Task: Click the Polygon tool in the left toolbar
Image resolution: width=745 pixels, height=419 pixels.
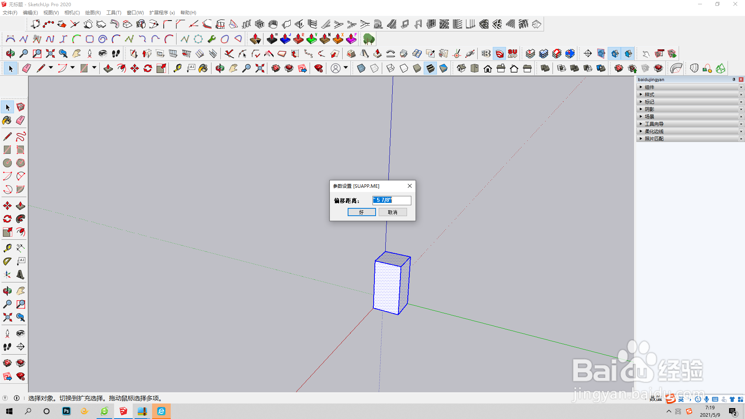Action: pyautogui.click(x=21, y=163)
